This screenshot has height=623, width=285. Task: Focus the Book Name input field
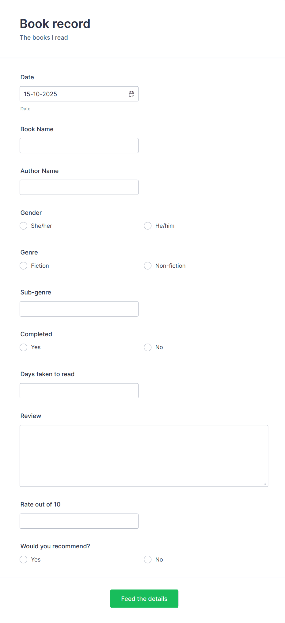79,145
